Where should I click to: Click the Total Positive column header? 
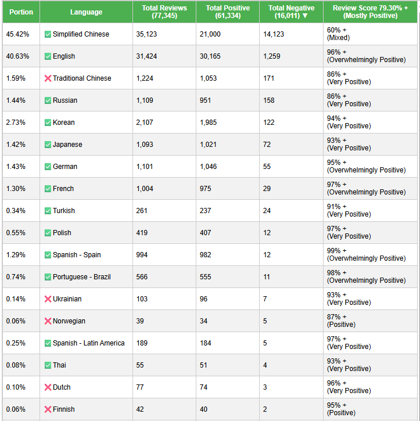(228, 12)
